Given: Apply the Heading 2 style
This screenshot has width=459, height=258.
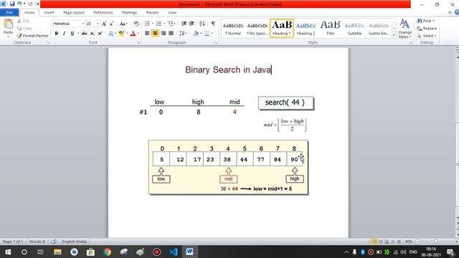Looking at the screenshot, I should pos(306,29).
